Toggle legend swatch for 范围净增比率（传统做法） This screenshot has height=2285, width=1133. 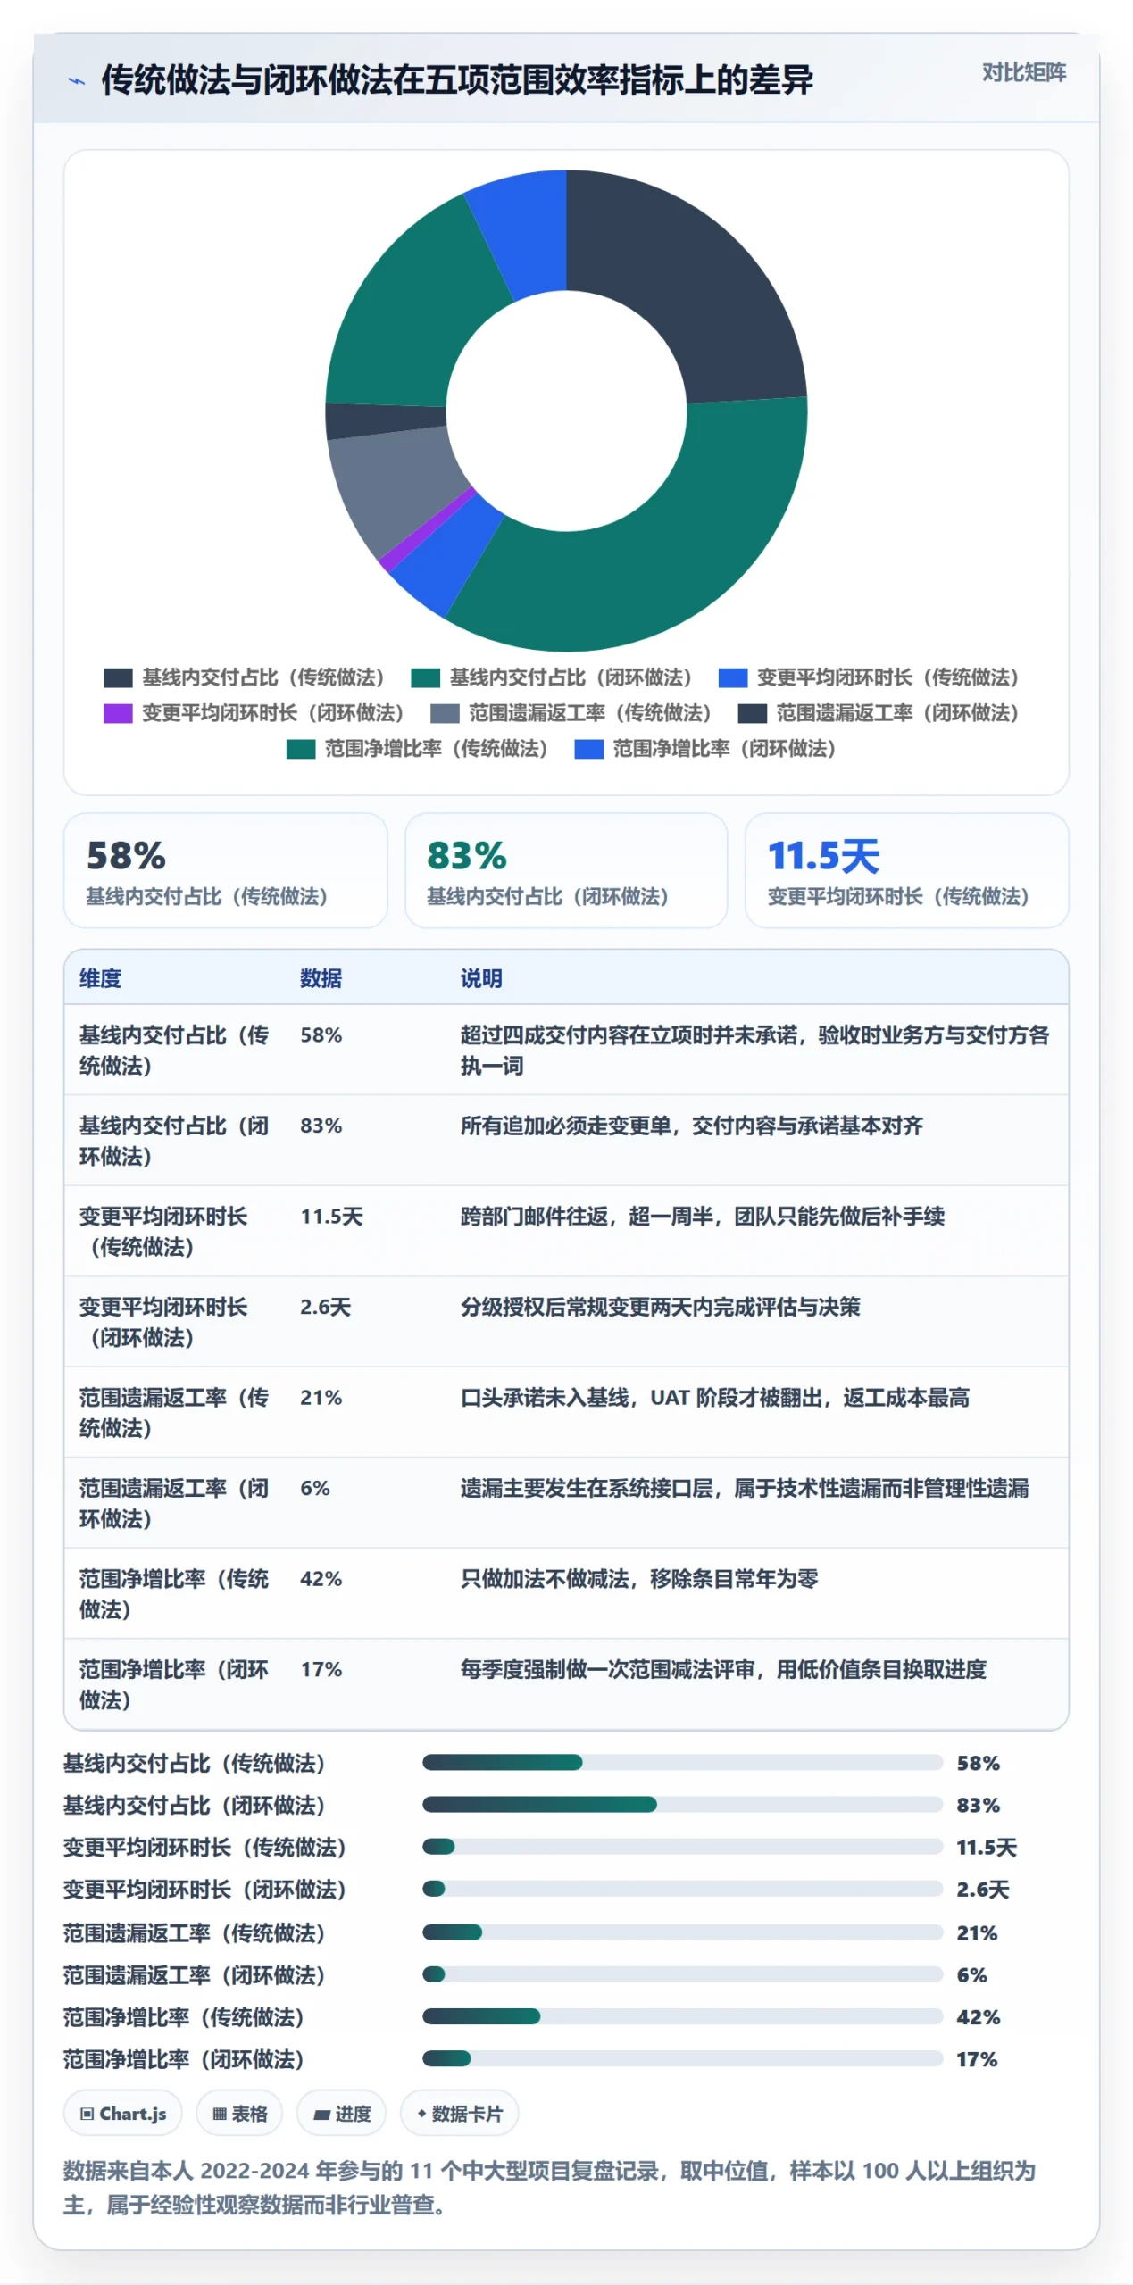coord(301,749)
